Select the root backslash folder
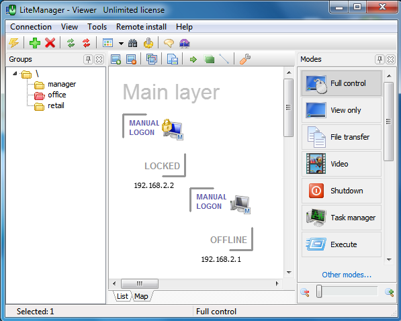Image resolution: width=401 pixels, height=321 pixels. [30, 74]
